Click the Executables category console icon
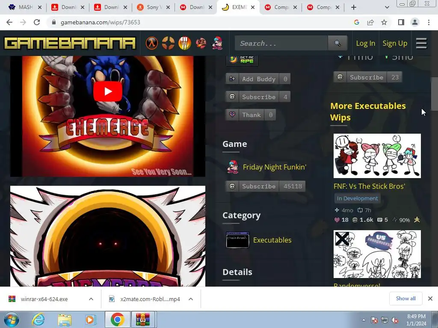This screenshot has width=438, height=328. [x=237, y=240]
